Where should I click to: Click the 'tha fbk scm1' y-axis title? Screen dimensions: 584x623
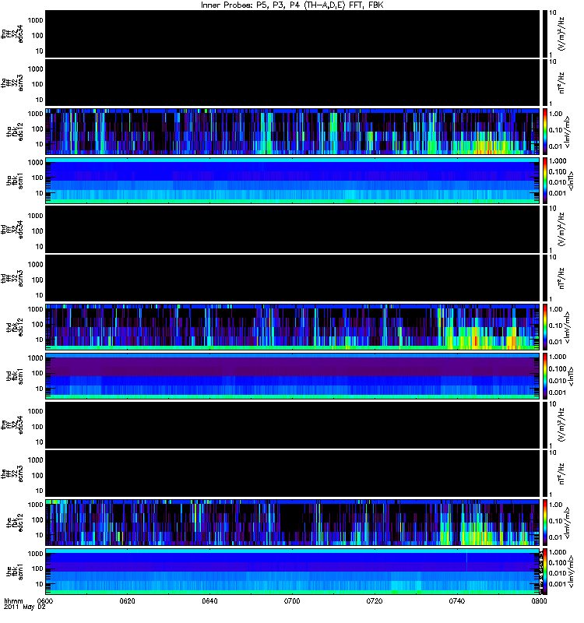15,181
